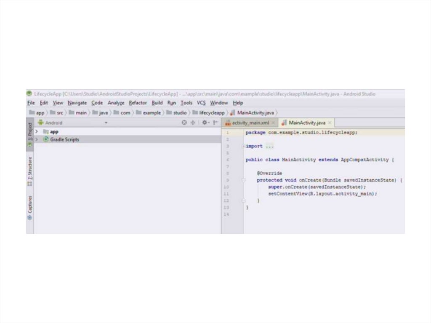Open the Window menu
Image resolution: width=431 pixels, height=323 pixels.
[x=219, y=103]
